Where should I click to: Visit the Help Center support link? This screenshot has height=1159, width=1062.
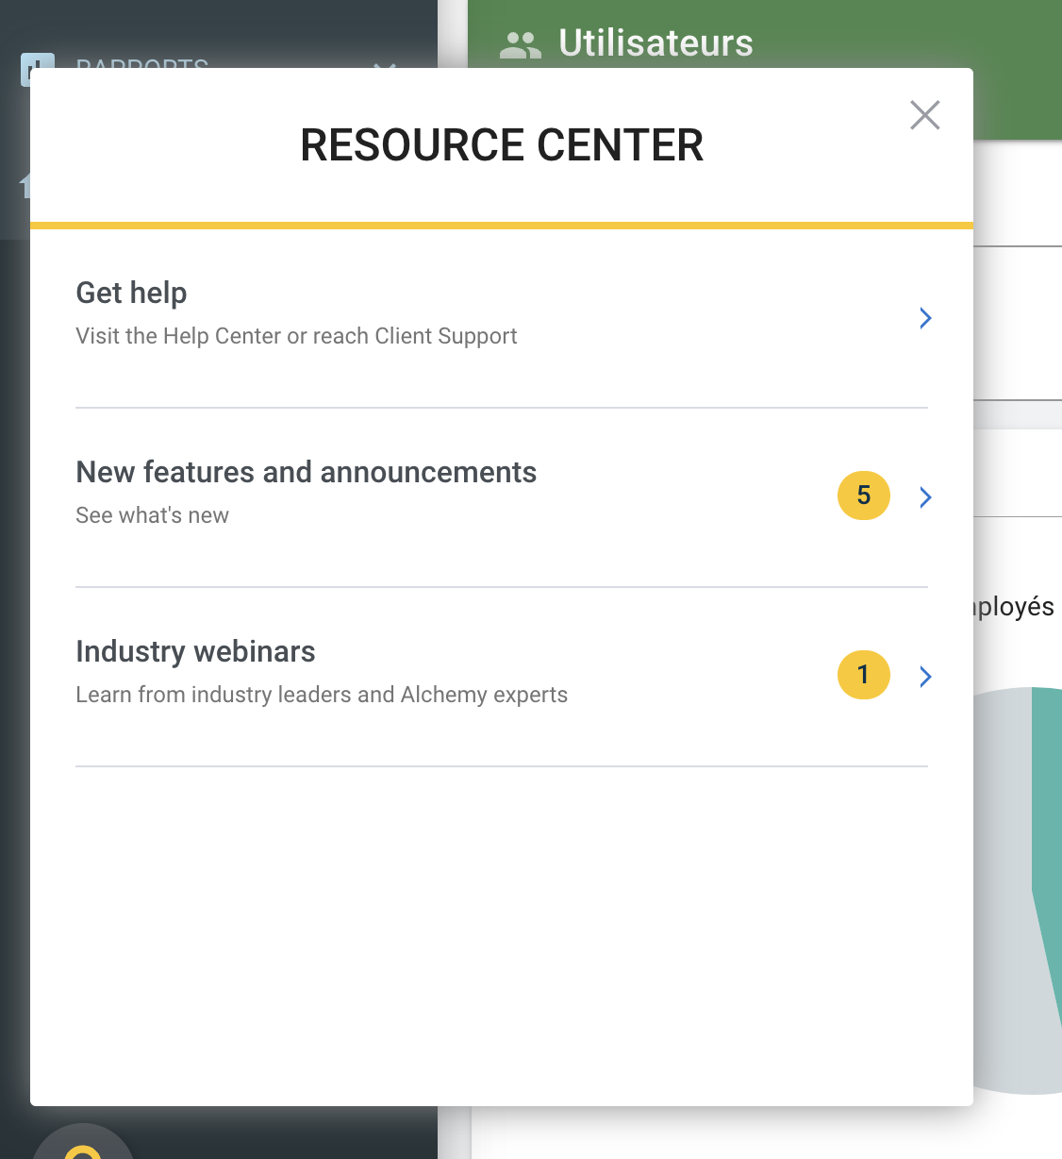[x=296, y=336]
